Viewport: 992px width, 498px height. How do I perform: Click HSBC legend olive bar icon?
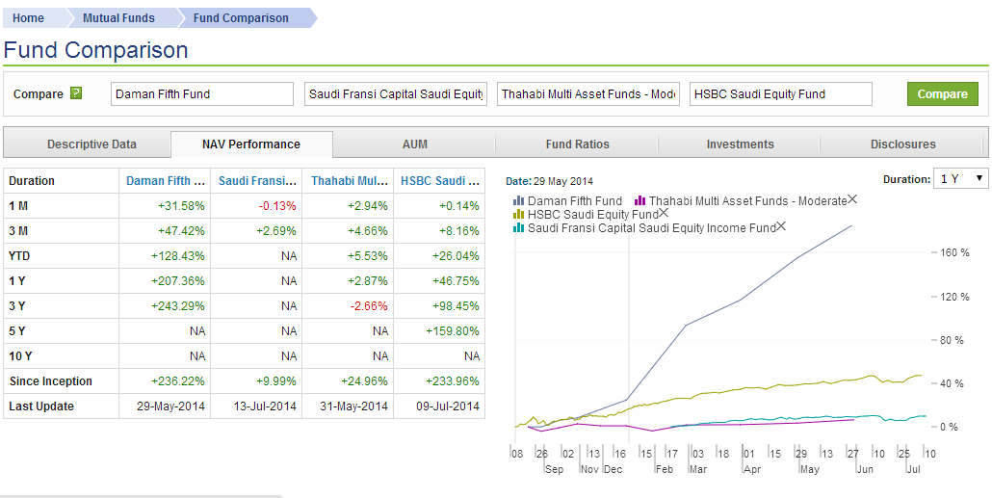519,215
